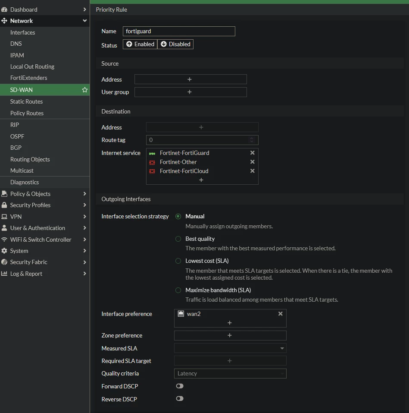The width and height of the screenshot is (409, 413).
Task: Add a destination address entry
Action: pyautogui.click(x=202, y=127)
